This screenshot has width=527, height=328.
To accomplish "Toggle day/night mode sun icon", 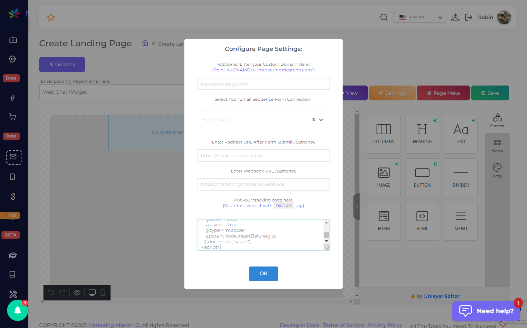I will (455, 17).
